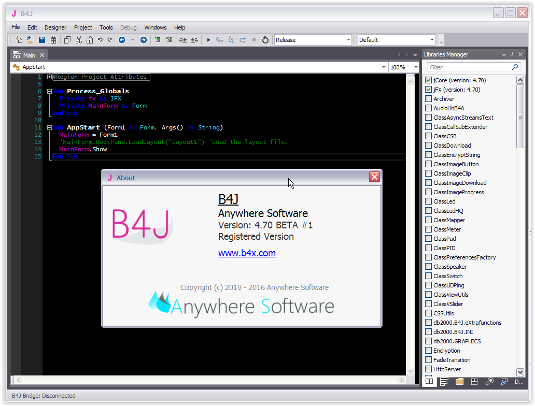Close the About dialog
This screenshot has width=535, height=406.
[374, 177]
